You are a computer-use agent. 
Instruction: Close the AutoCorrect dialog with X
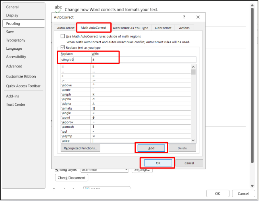coord(198,17)
